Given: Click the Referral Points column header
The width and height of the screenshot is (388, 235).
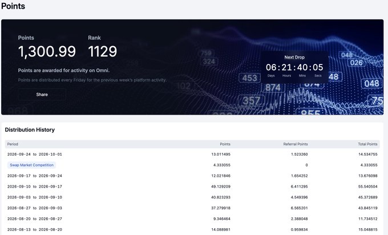Looking at the screenshot, I should point(296,144).
